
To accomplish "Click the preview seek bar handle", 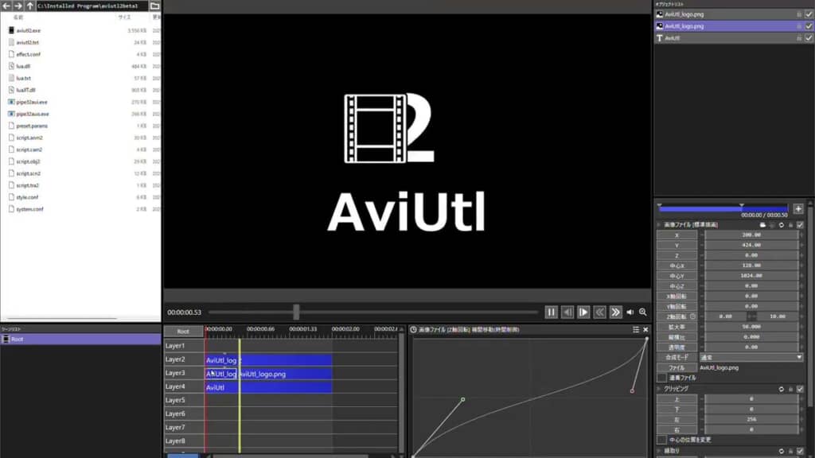I will tap(296, 312).
